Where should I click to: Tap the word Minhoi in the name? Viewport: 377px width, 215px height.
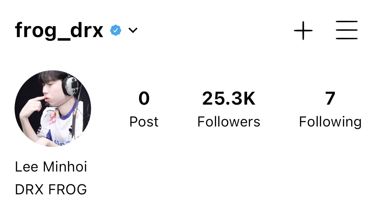click(x=65, y=167)
